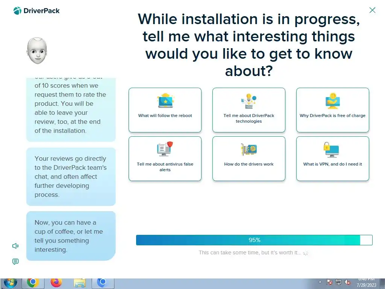Open 'What will follow the reboot'
Screen dimensions: 385x289
pyautogui.click(x=165, y=110)
